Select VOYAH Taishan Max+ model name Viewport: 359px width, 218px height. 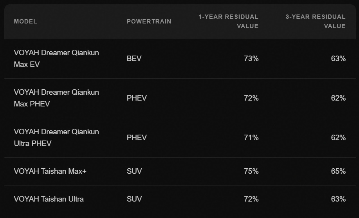point(50,171)
